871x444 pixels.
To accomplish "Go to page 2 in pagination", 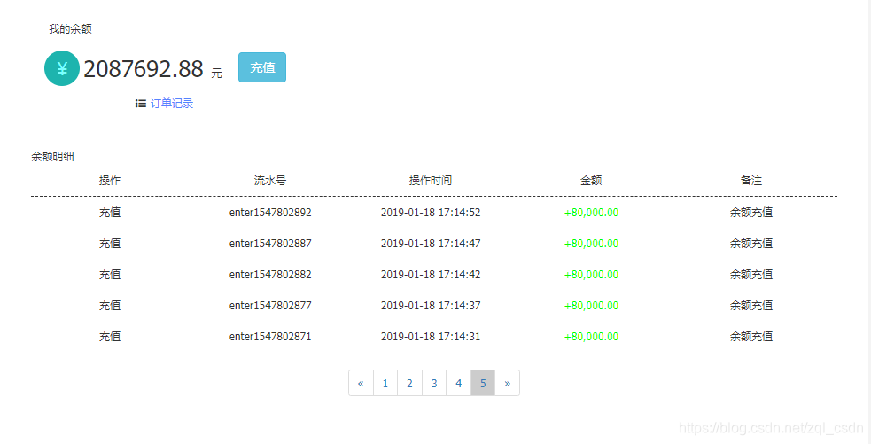I will (x=410, y=383).
